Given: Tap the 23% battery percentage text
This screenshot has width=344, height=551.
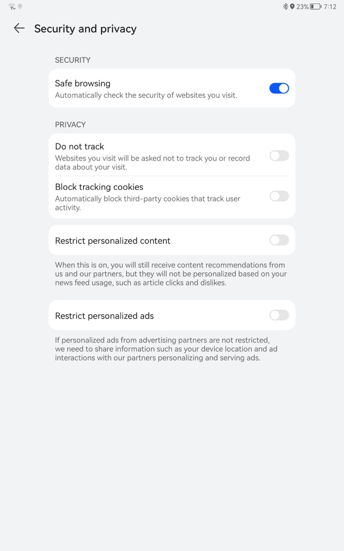Looking at the screenshot, I should click(302, 6).
